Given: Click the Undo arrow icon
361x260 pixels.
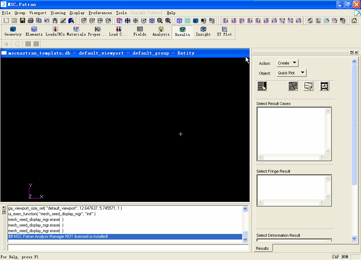Looking at the screenshot, I should tap(47, 21).
